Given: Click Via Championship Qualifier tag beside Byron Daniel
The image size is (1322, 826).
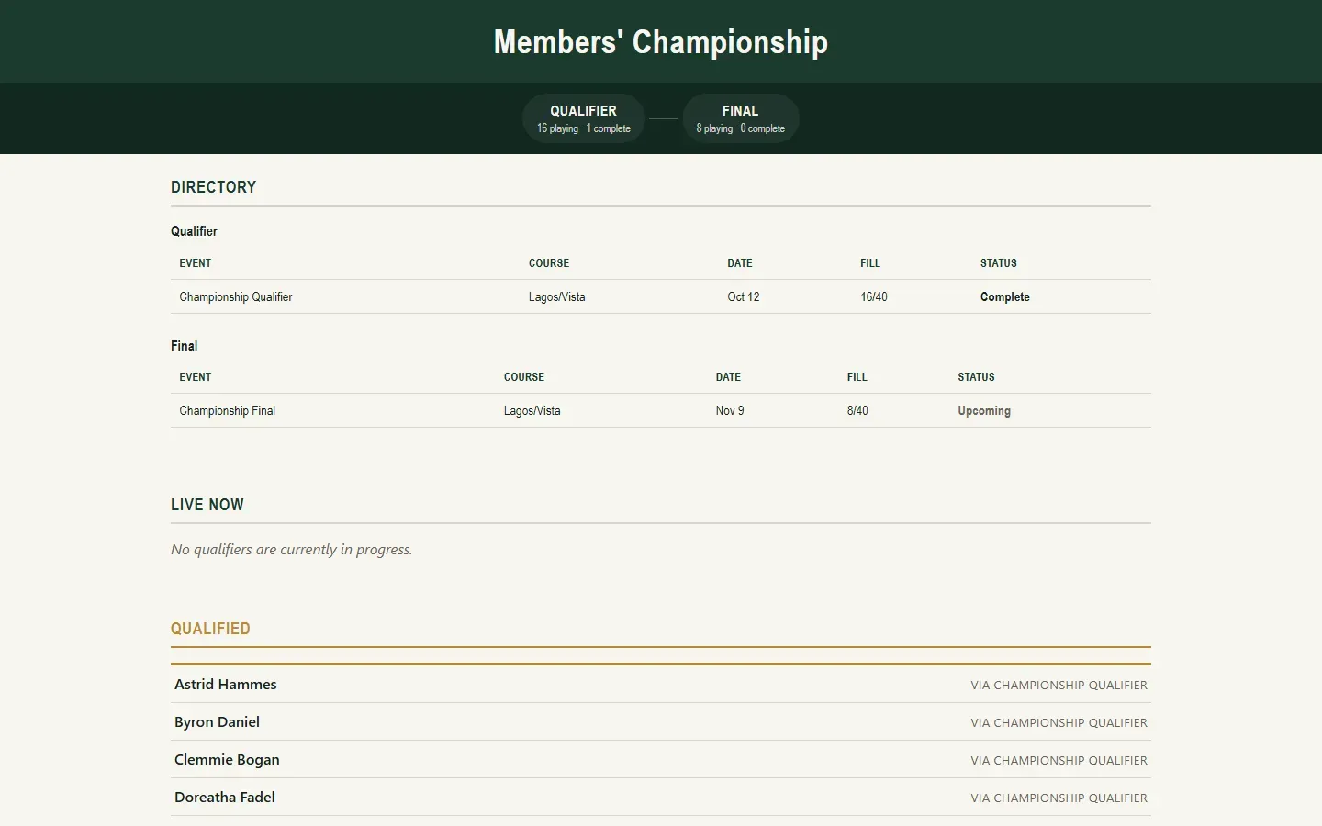Looking at the screenshot, I should tap(1059, 723).
